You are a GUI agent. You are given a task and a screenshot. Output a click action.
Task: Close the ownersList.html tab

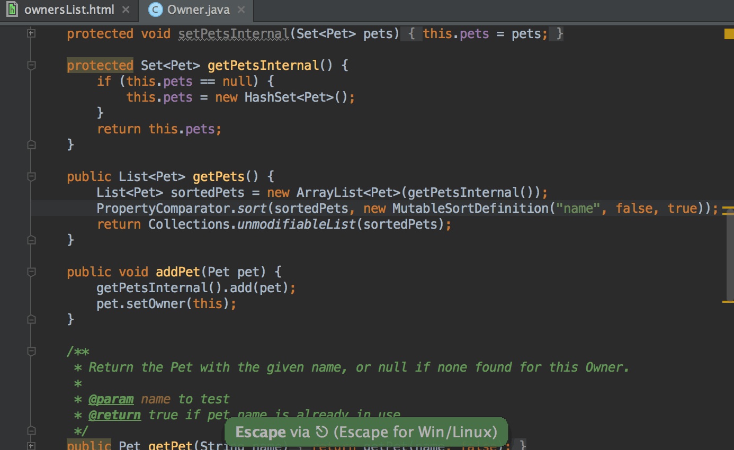pos(126,10)
